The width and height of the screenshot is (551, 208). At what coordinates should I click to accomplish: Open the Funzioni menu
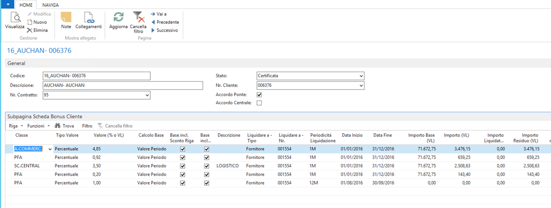39,126
